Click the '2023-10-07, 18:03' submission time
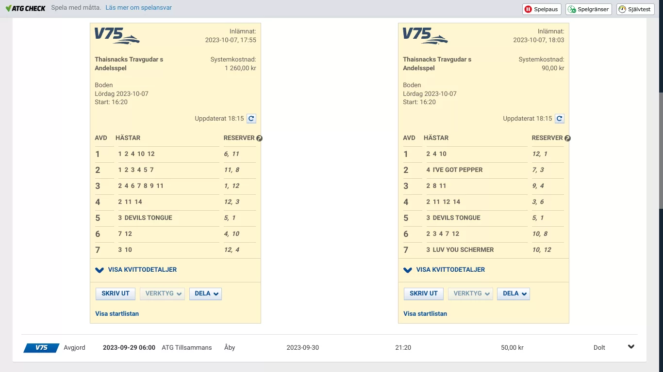The image size is (663, 372). coord(539,40)
